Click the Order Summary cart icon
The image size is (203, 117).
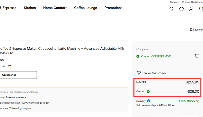[x=139, y=73]
